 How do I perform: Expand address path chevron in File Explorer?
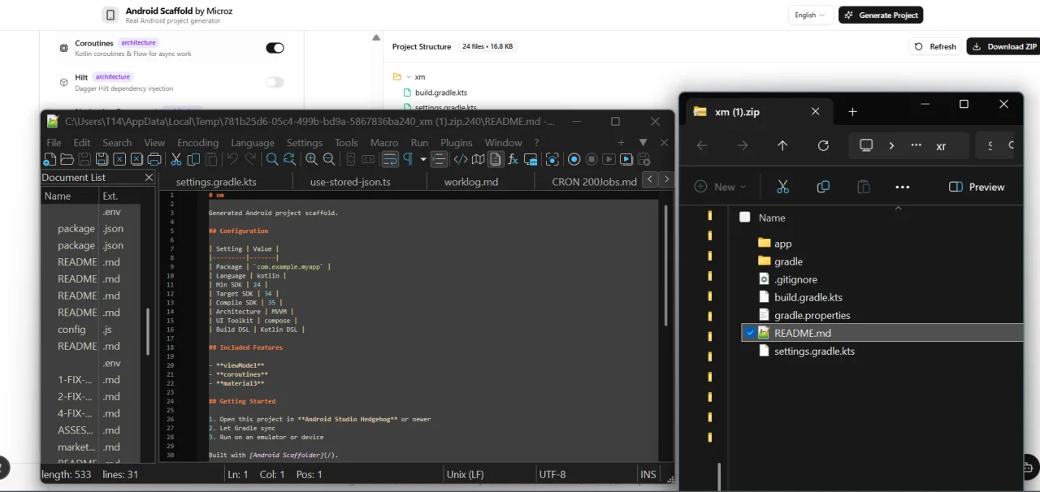pos(891,145)
